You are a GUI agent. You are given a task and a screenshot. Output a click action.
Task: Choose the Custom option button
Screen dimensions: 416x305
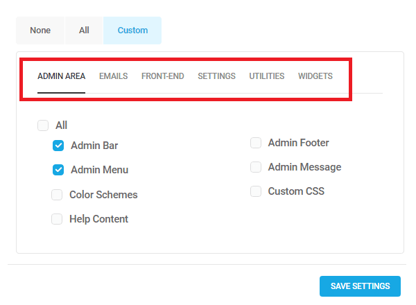click(x=132, y=31)
